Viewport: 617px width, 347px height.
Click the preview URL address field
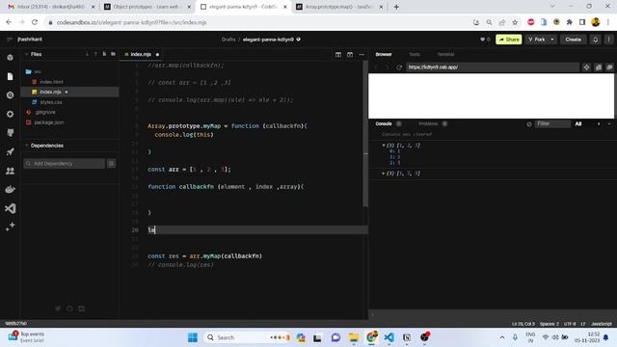(x=493, y=67)
